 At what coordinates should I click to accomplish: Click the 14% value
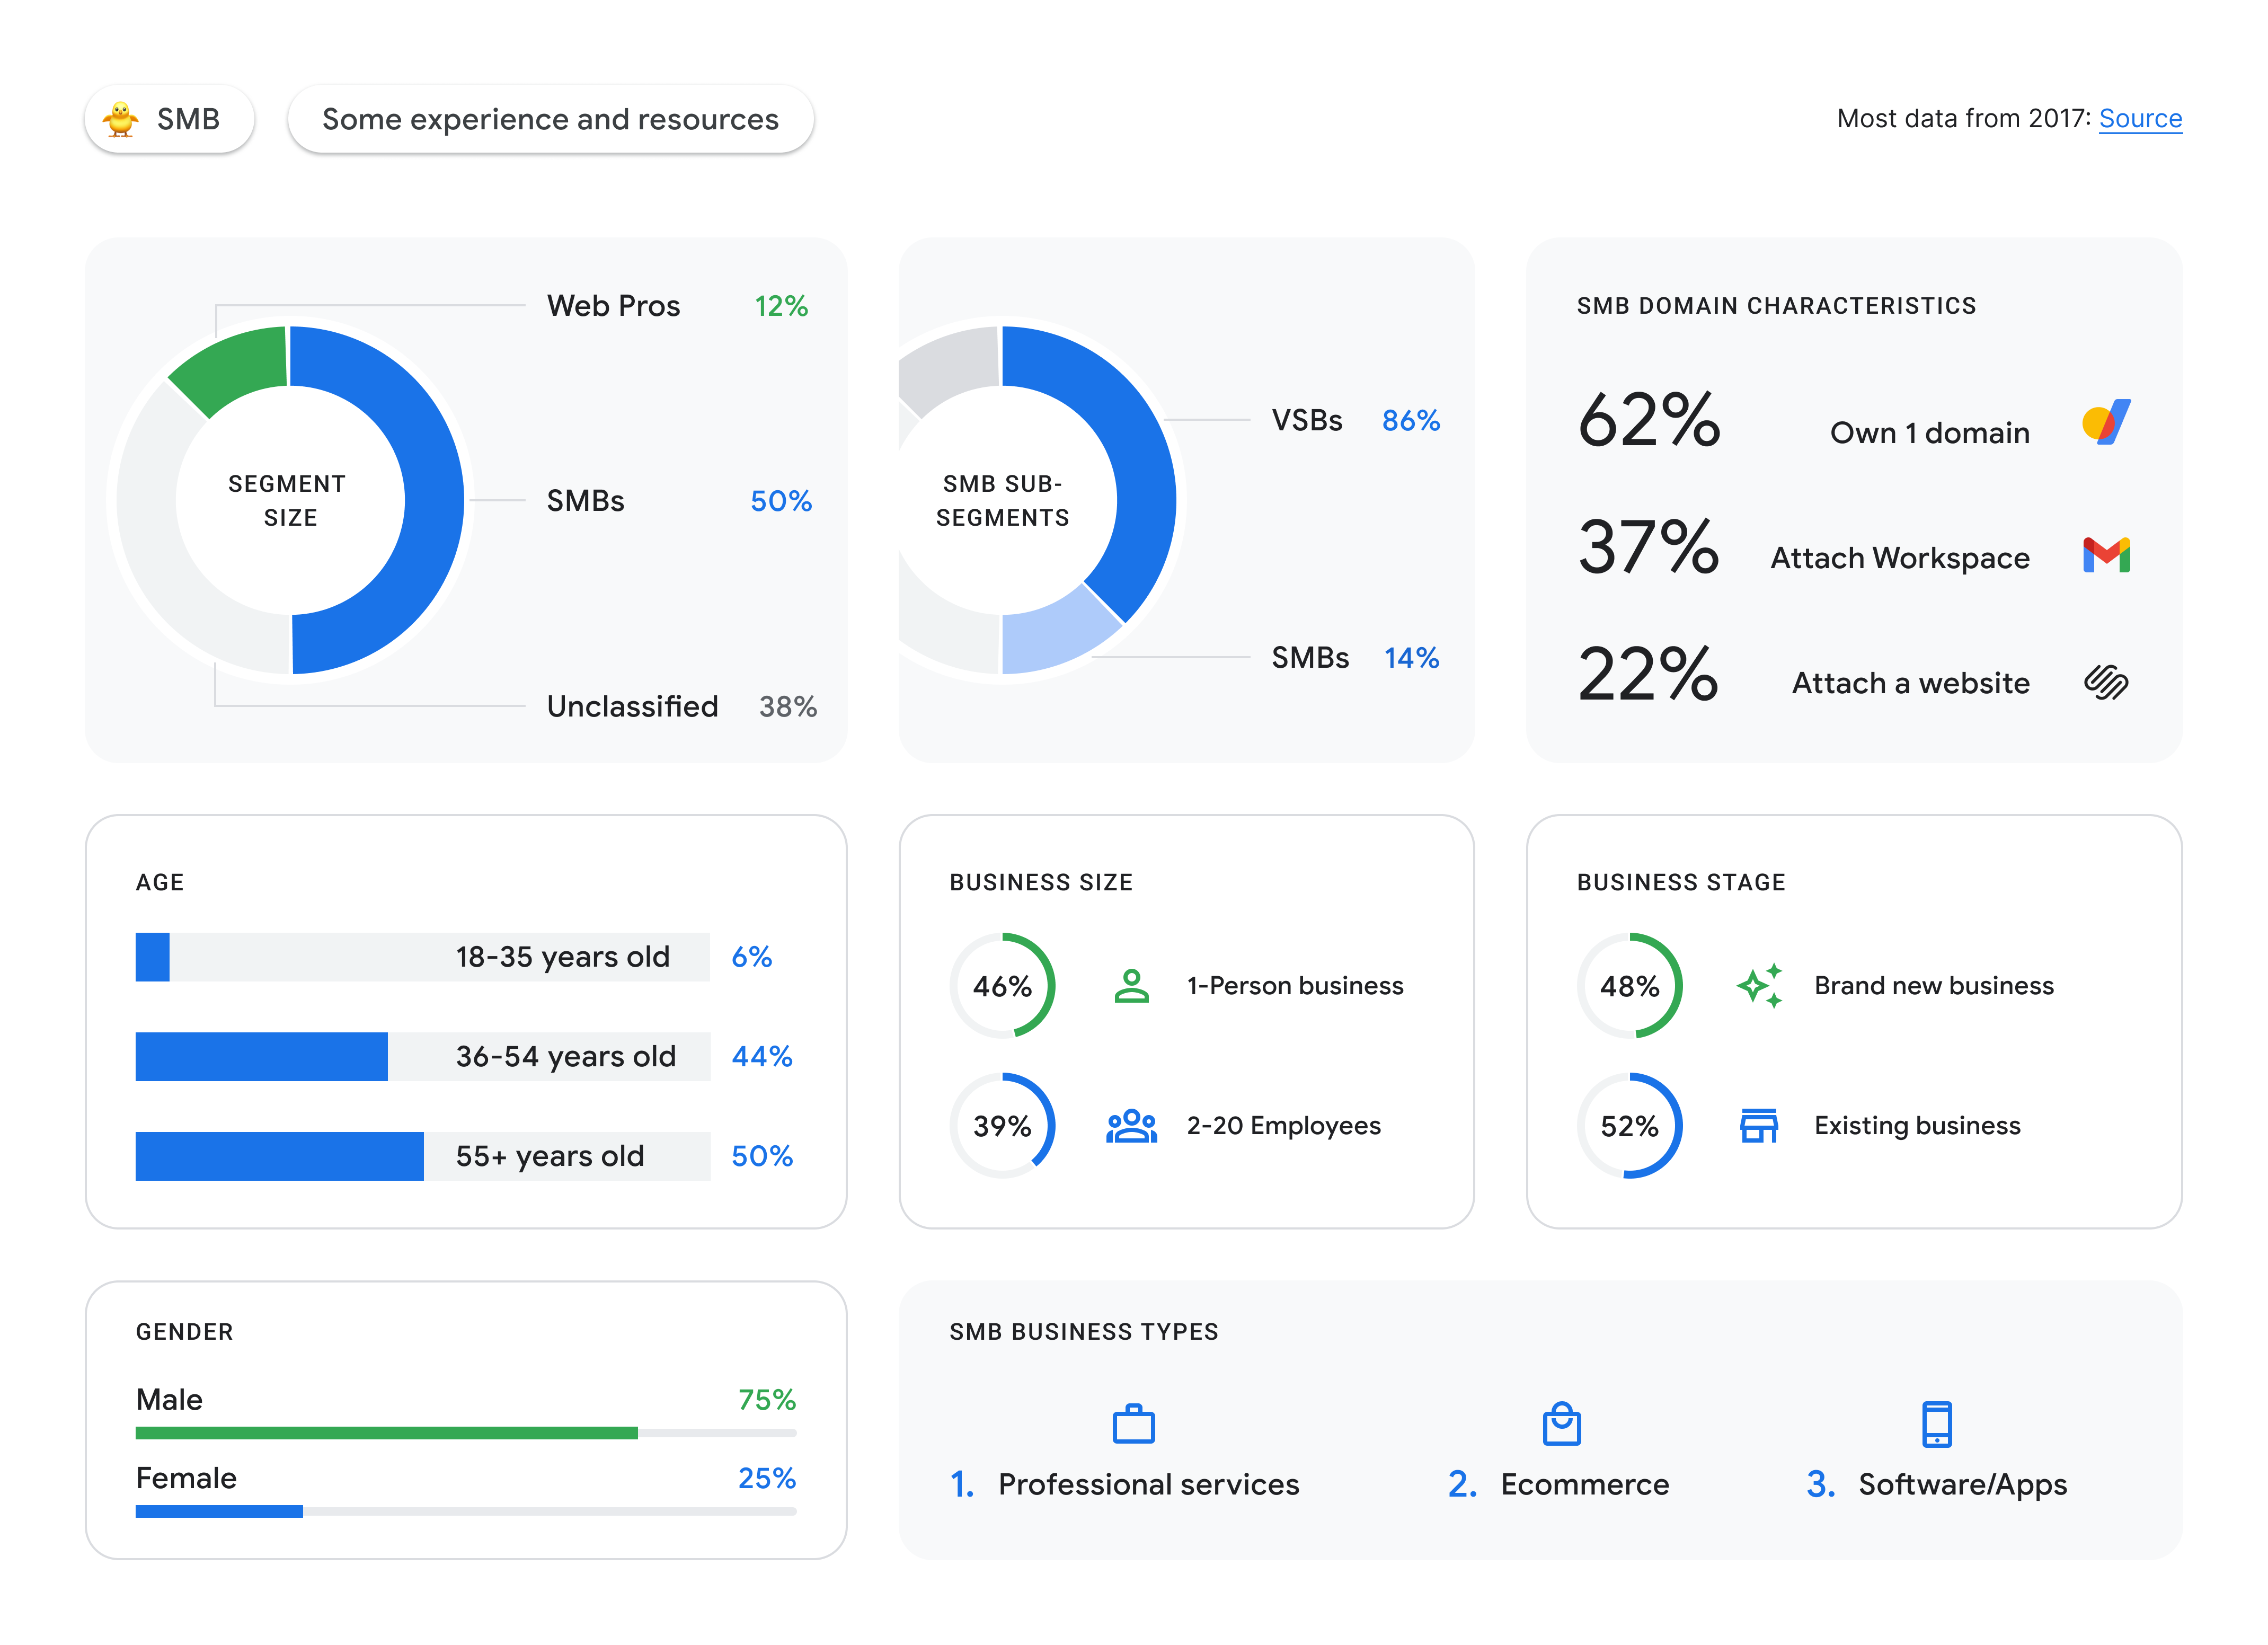[x=1411, y=658]
